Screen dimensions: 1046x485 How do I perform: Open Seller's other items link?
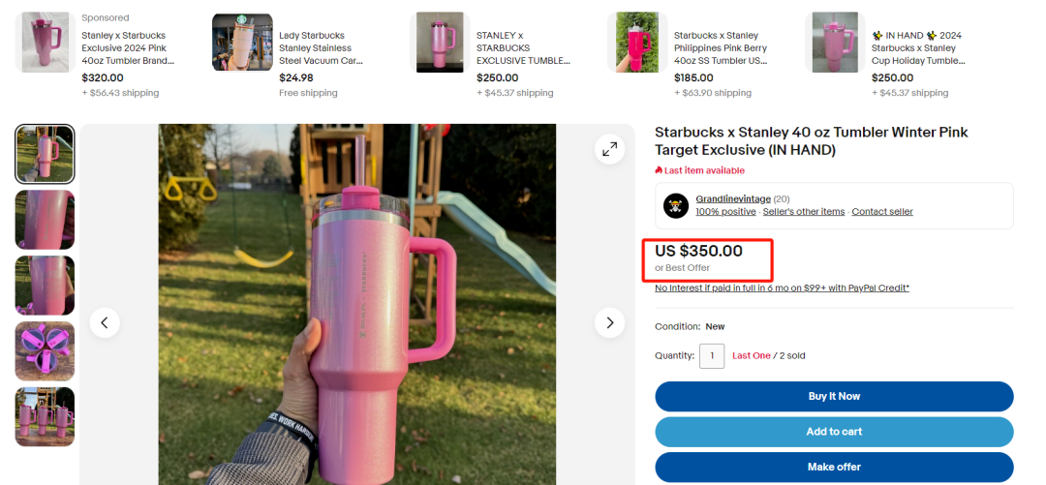pyautogui.click(x=804, y=211)
